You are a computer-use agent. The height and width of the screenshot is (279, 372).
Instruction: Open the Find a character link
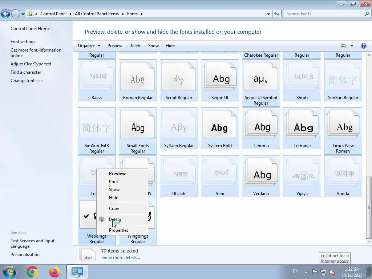26,72
